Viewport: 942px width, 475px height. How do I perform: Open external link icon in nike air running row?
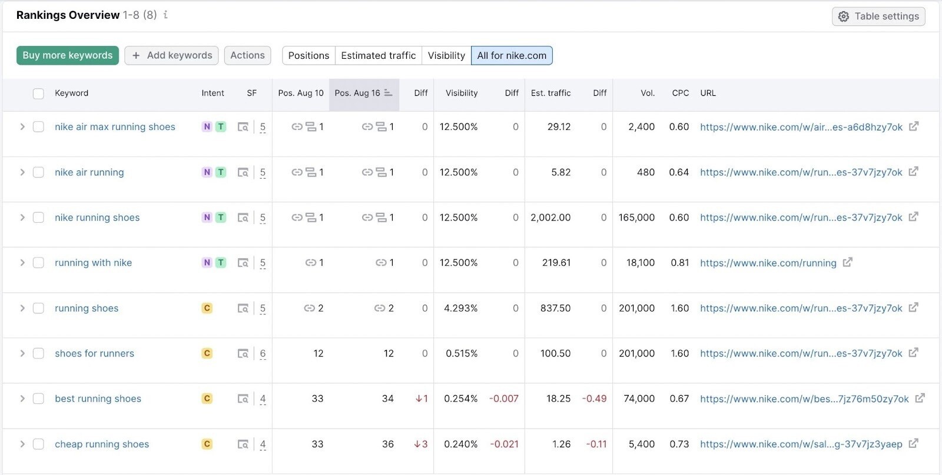coord(913,172)
